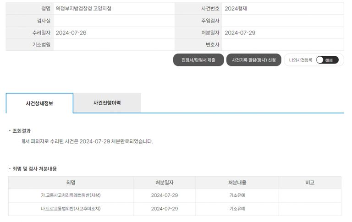The height and width of the screenshot is (222, 352).
Task: Select the 가.교통사고처리특례법위반(치상) charge row
Action: click(x=71, y=195)
